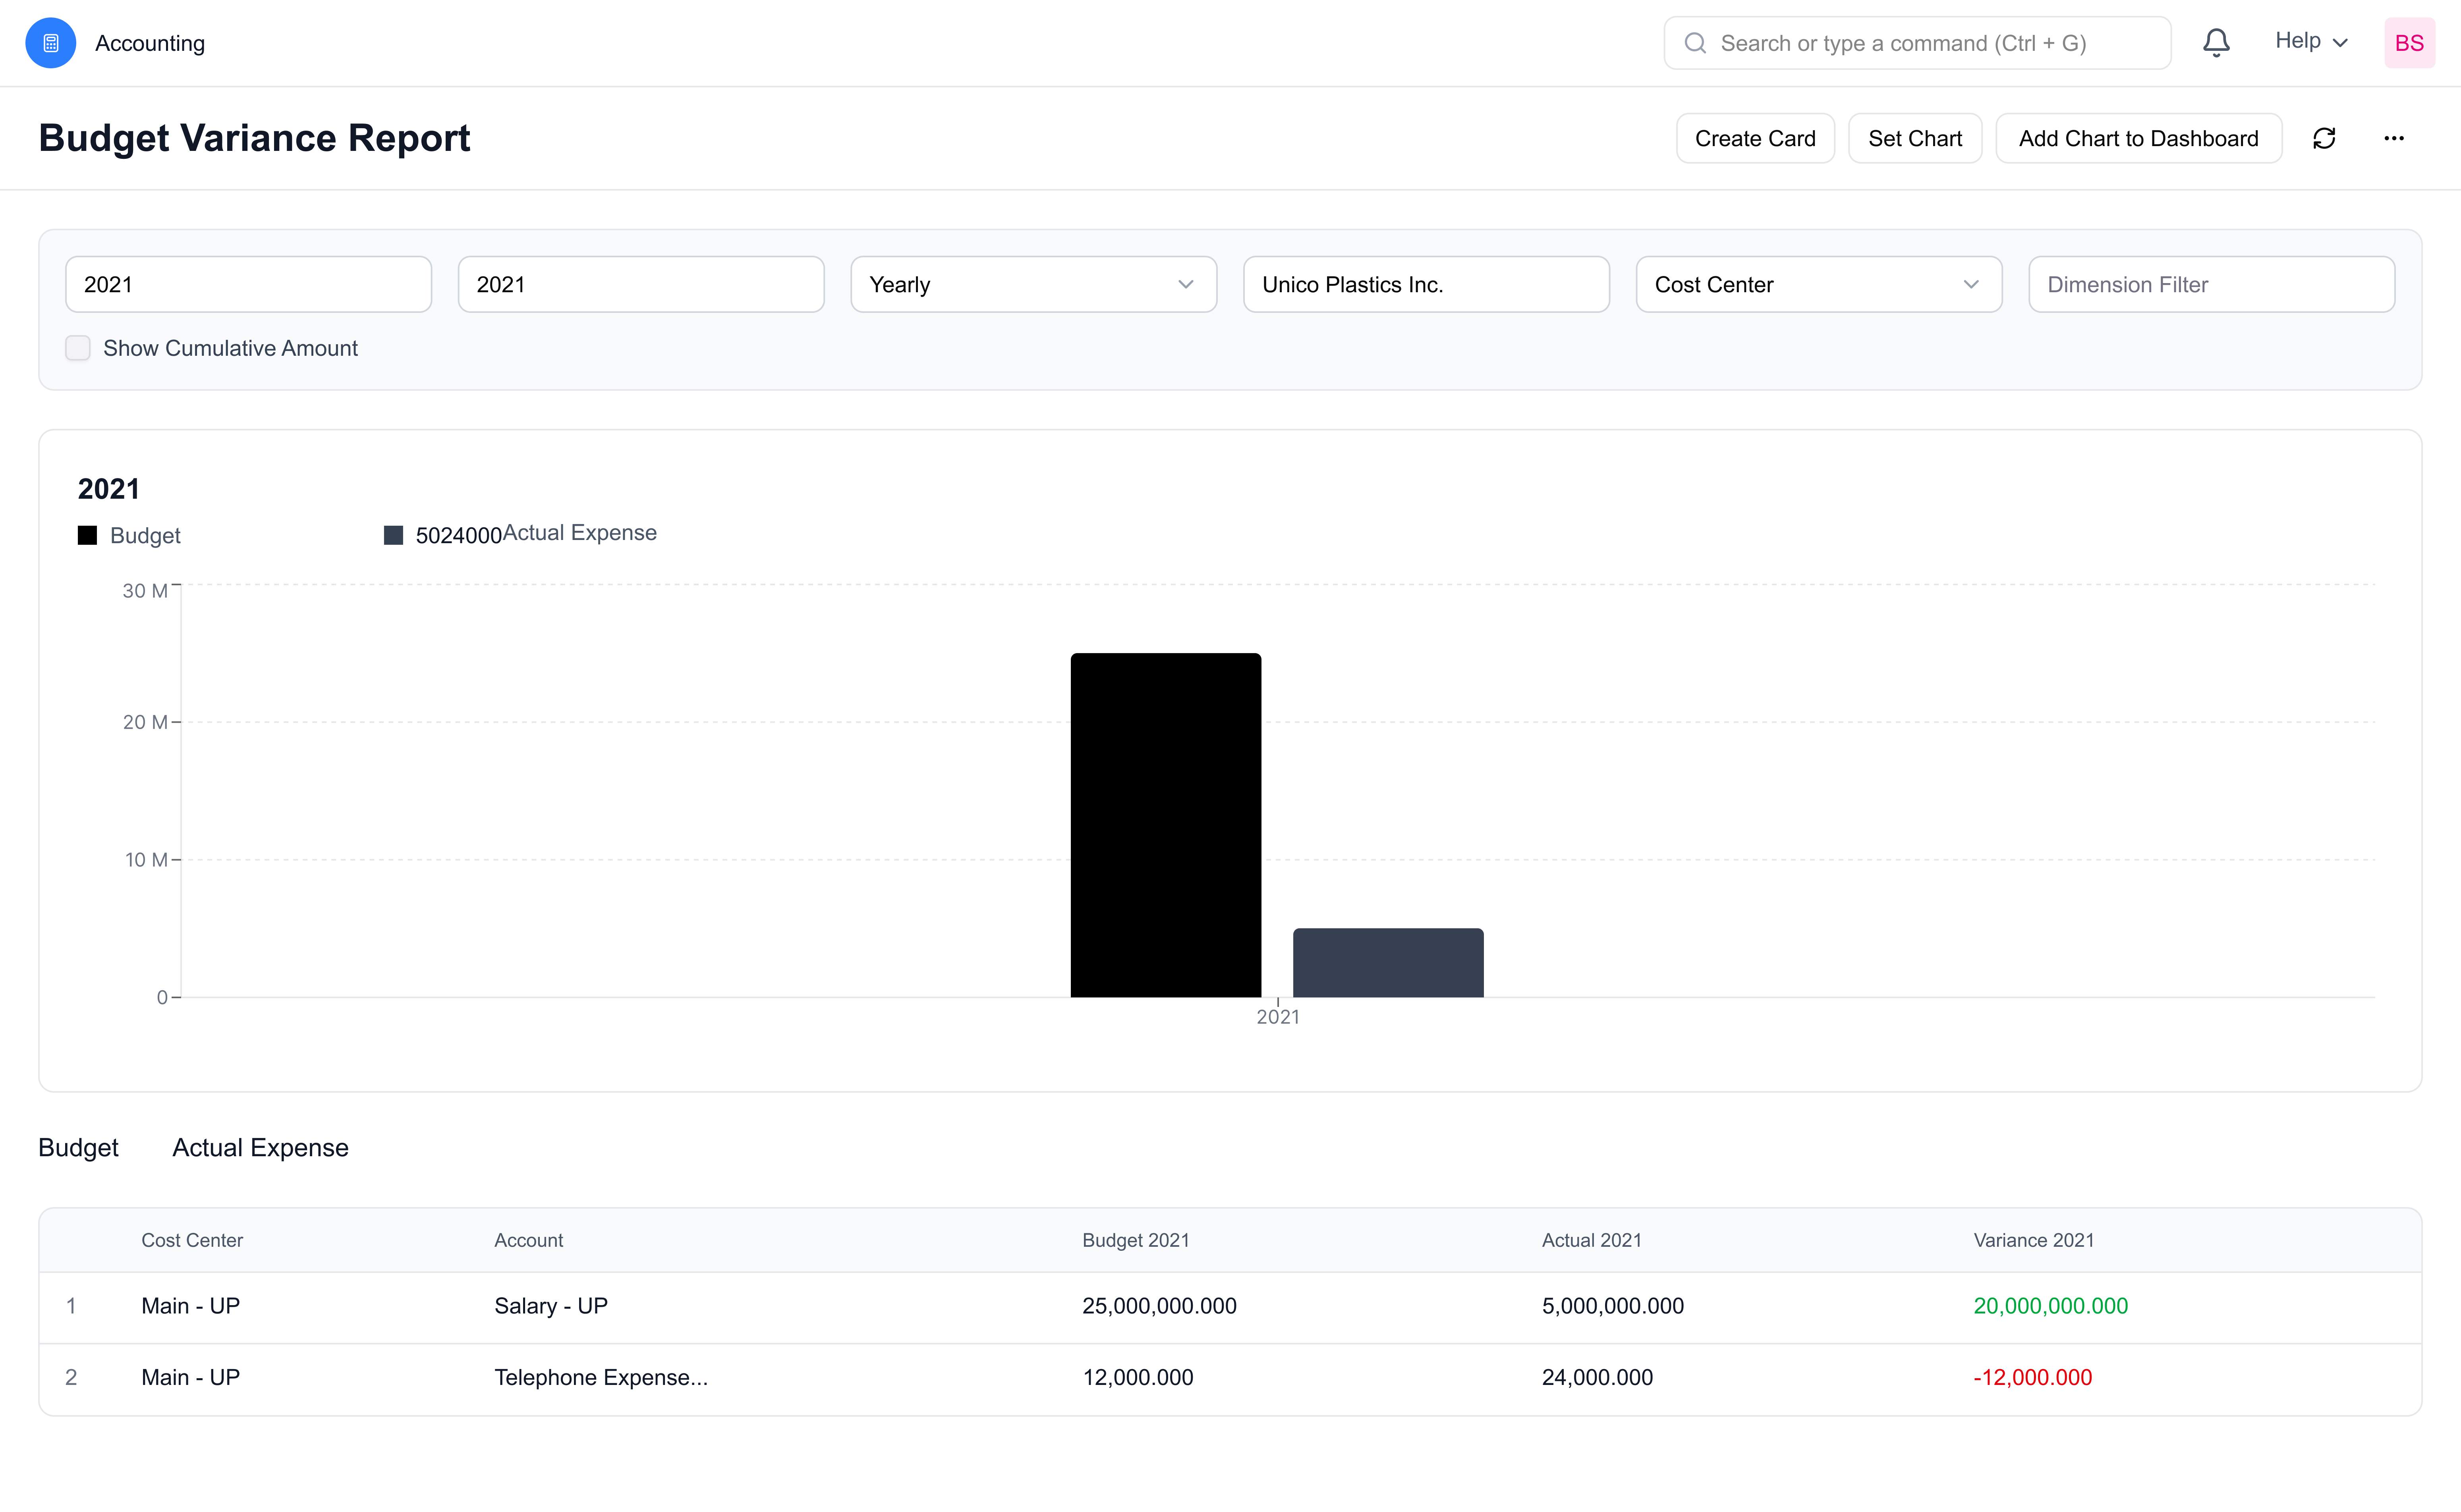The image size is (2461, 1512).
Task: Click the Actual 2021 column header
Action: 1592,1240
